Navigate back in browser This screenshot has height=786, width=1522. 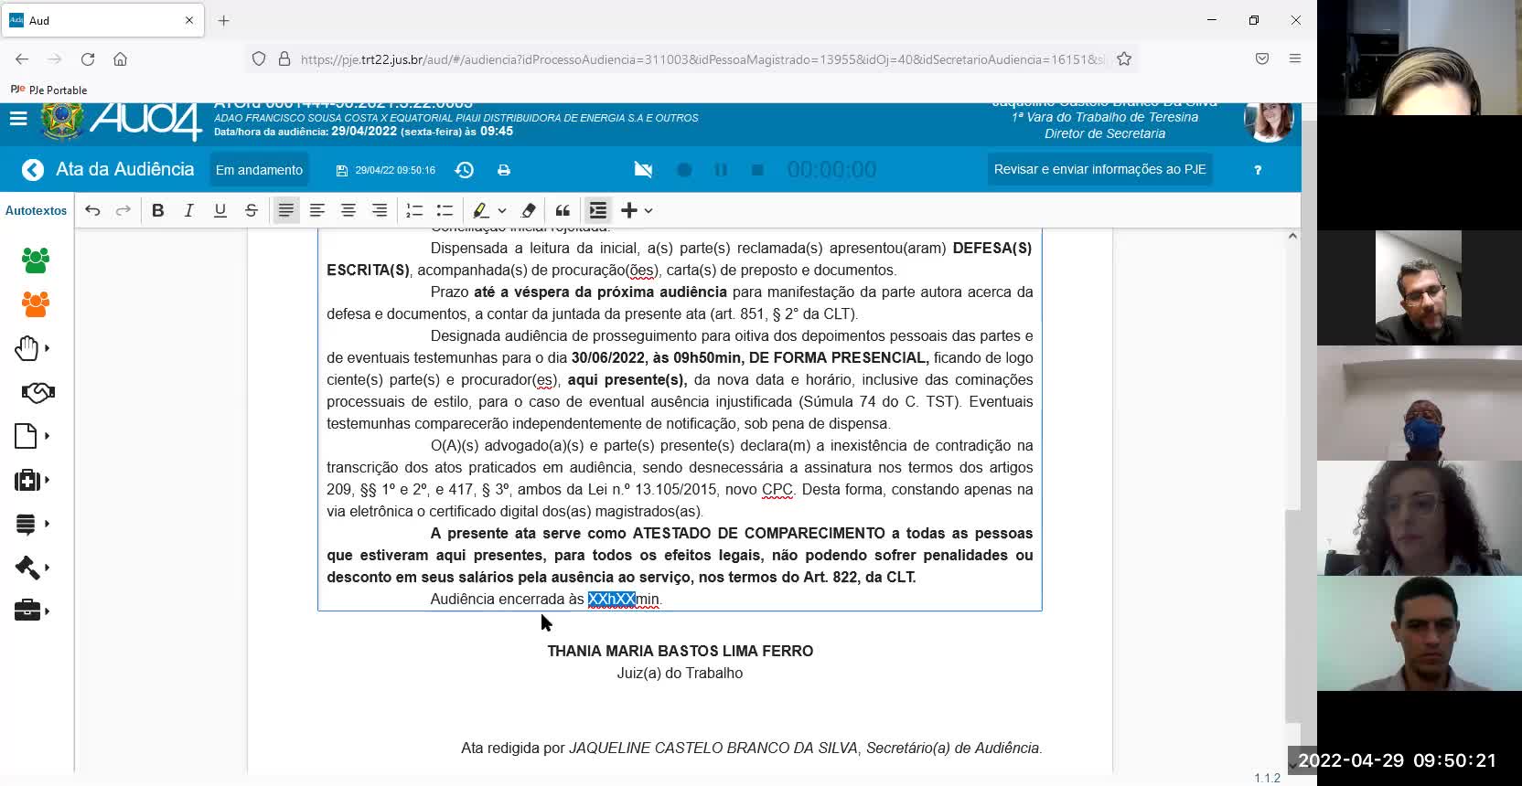point(22,58)
